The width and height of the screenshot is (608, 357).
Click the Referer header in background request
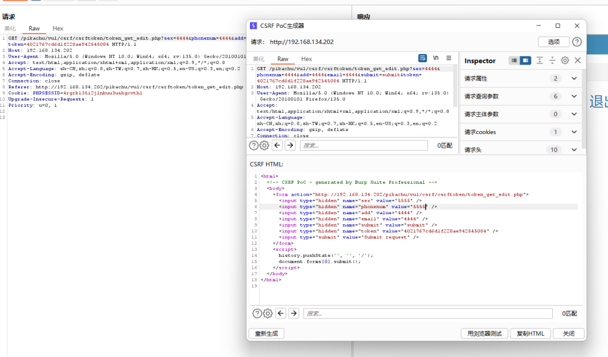126,87
